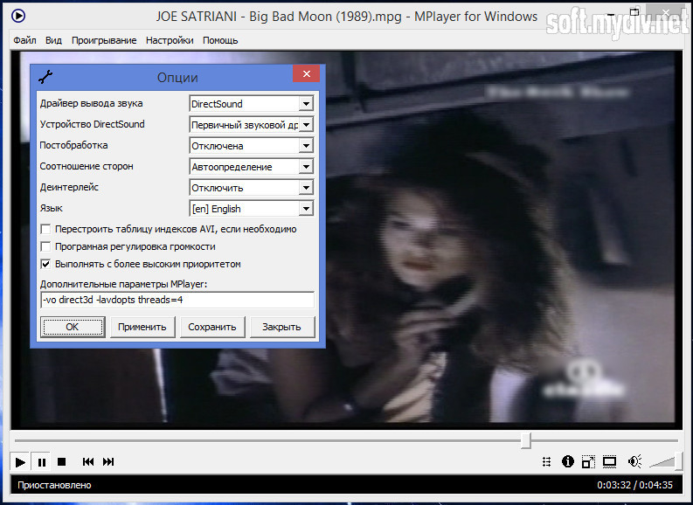
Task: Stop playback with the Stop button
Action: (x=62, y=461)
